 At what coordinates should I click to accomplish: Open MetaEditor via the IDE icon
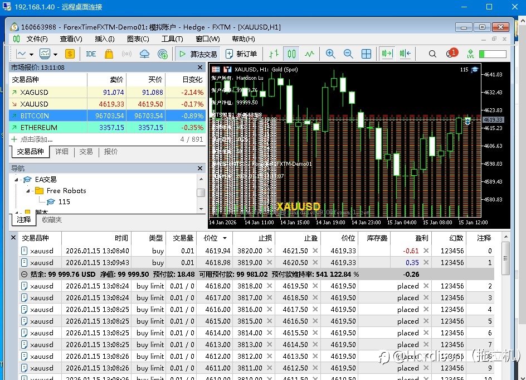tap(91, 54)
